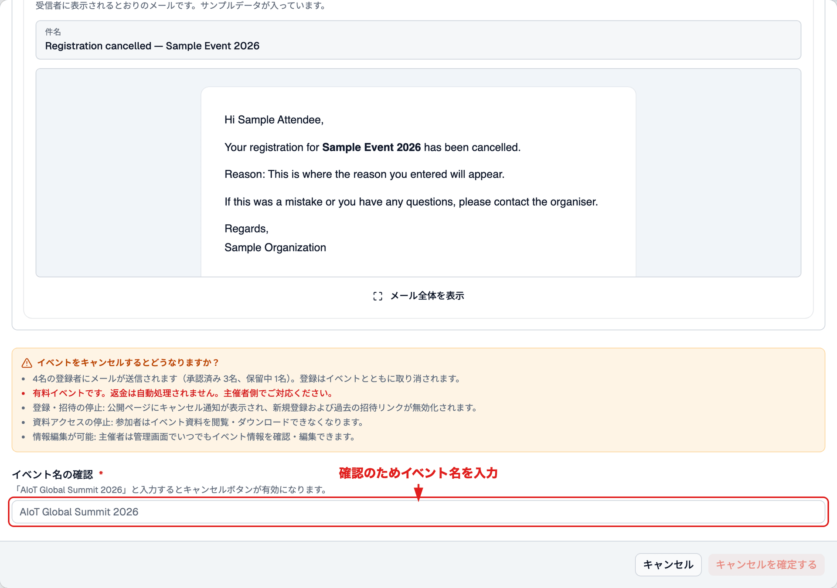Click the 受信者に表示されるとおりのメールです description text

(x=181, y=6)
